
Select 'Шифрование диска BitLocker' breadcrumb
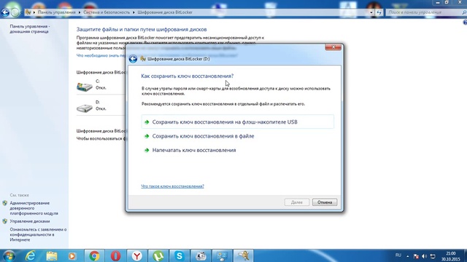coord(165,12)
